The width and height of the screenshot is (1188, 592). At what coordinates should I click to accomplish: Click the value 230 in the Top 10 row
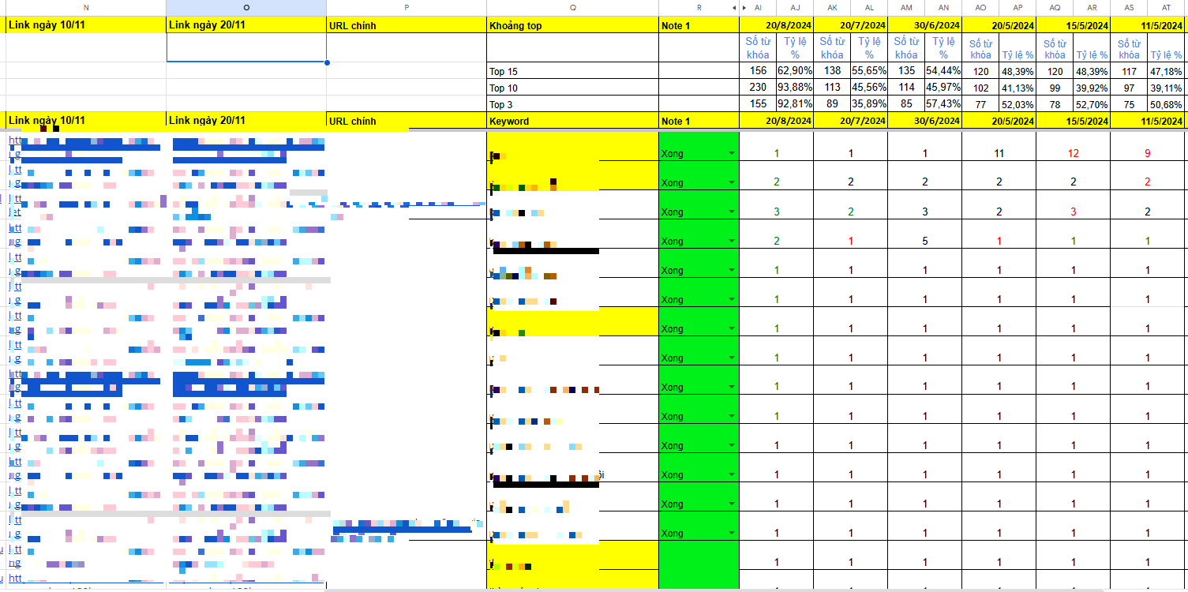[x=758, y=88]
